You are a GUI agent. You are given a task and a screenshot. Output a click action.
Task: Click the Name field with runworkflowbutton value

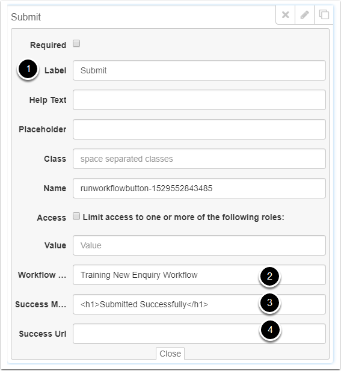click(x=199, y=188)
